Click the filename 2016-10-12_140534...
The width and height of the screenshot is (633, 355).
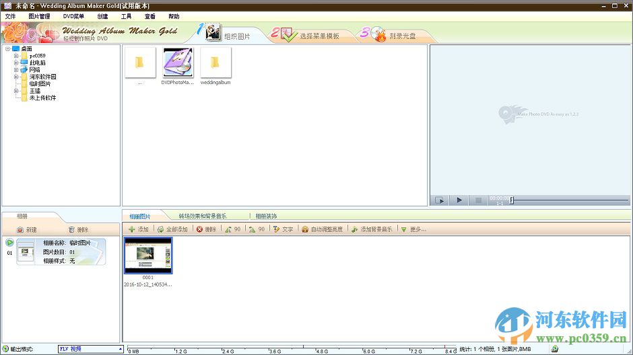pyautogui.click(x=147, y=284)
